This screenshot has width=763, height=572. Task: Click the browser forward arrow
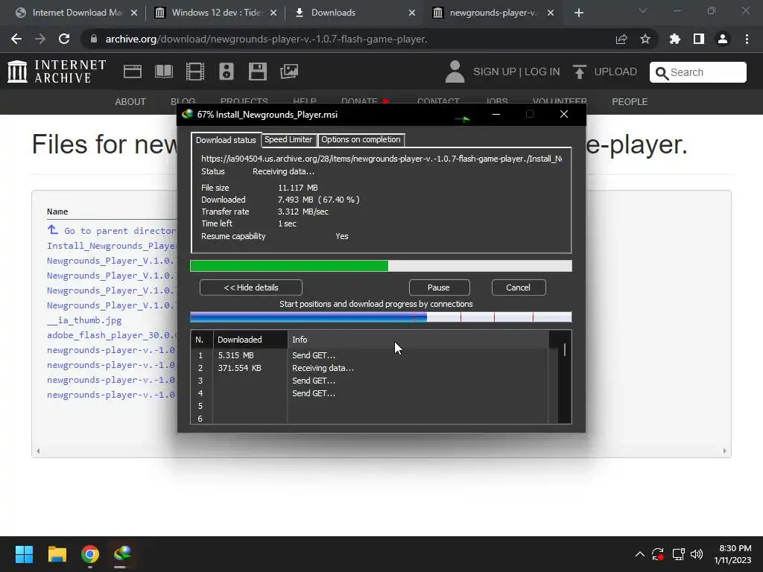pyautogui.click(x=40, y=39)
